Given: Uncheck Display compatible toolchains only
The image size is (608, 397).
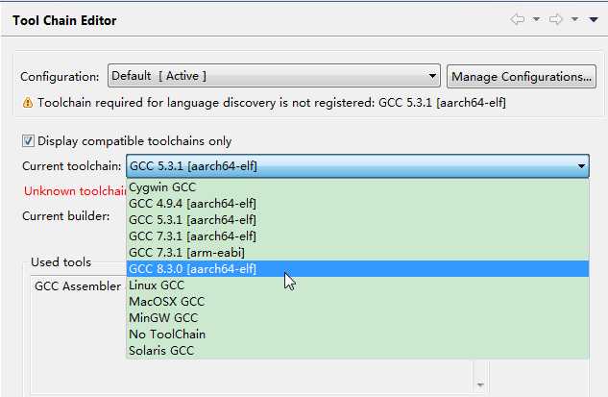Looking at the screenshot, I should point(28,141).
